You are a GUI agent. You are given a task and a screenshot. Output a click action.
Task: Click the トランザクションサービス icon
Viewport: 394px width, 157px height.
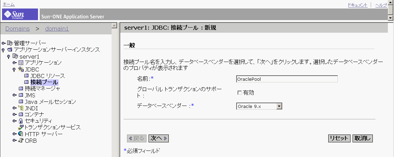pos(21,127)
